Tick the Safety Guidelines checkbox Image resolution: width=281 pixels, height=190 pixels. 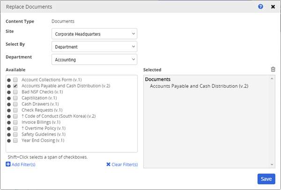click(x=15, y=135)
